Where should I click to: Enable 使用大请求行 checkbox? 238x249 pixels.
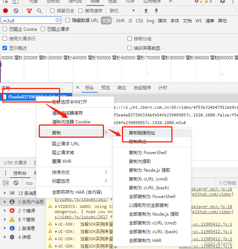(5, 38)
